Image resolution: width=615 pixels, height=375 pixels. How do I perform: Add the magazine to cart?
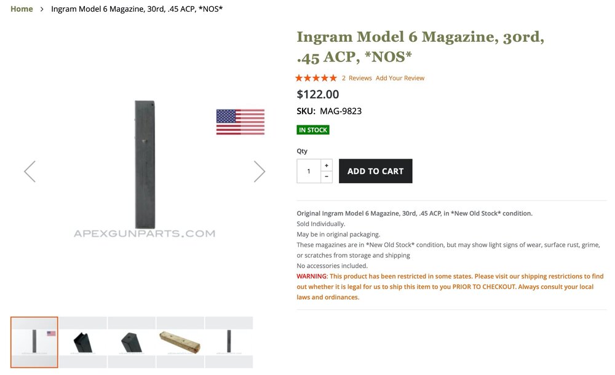[375, 171]
